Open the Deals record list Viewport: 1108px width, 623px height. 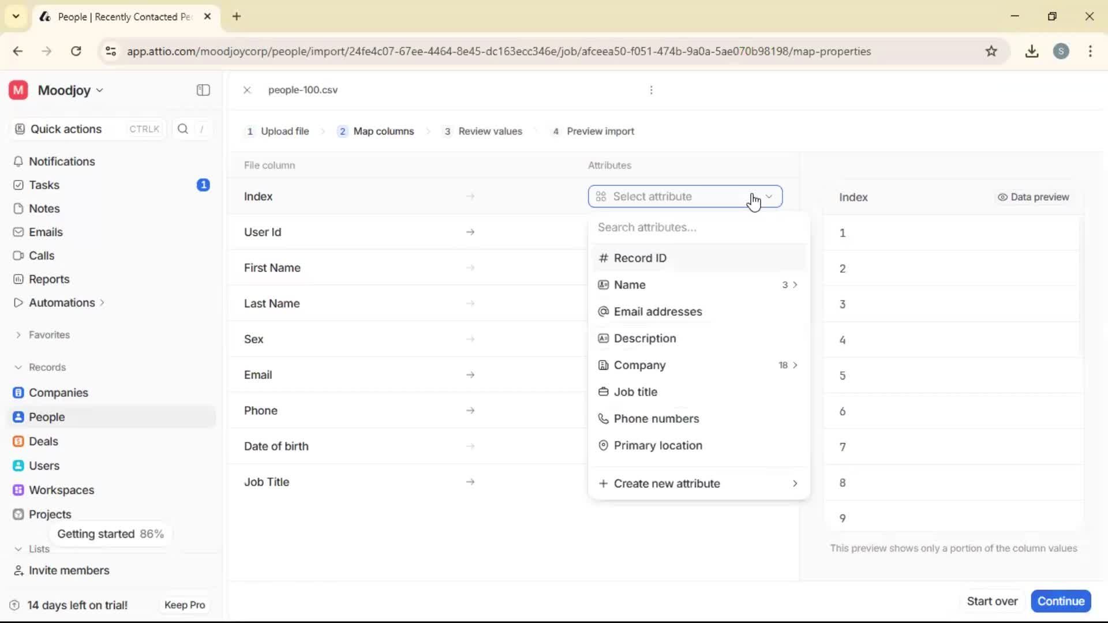coord(43,441)
